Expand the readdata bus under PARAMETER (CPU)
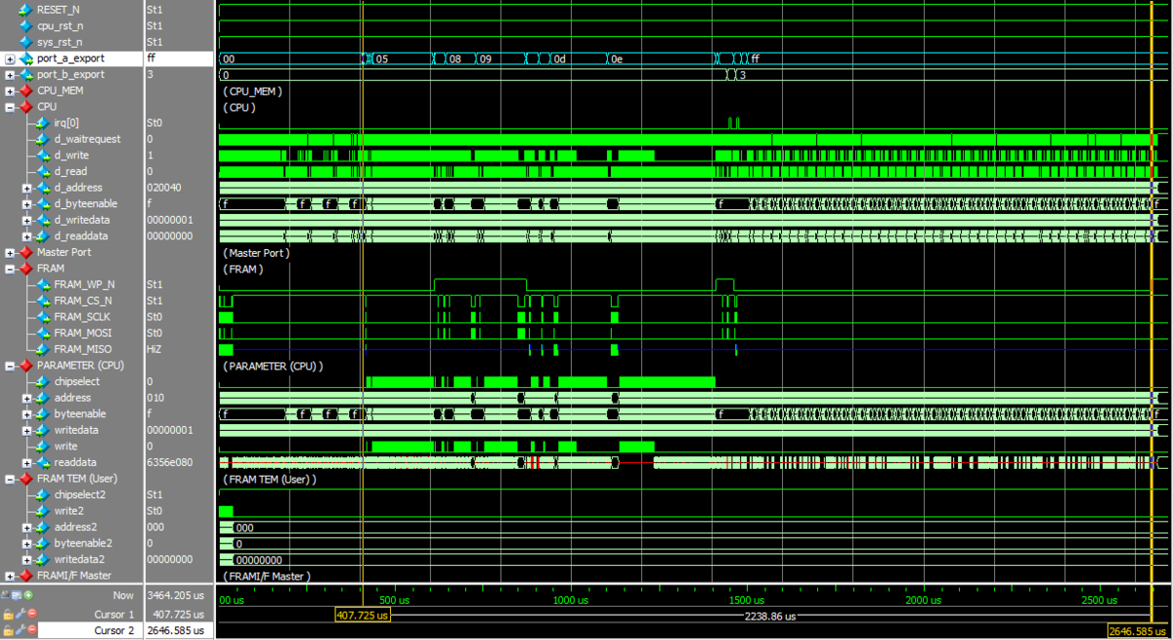Image resolution: width=1173 pixels, height=640 pixels. coord(26,462)
